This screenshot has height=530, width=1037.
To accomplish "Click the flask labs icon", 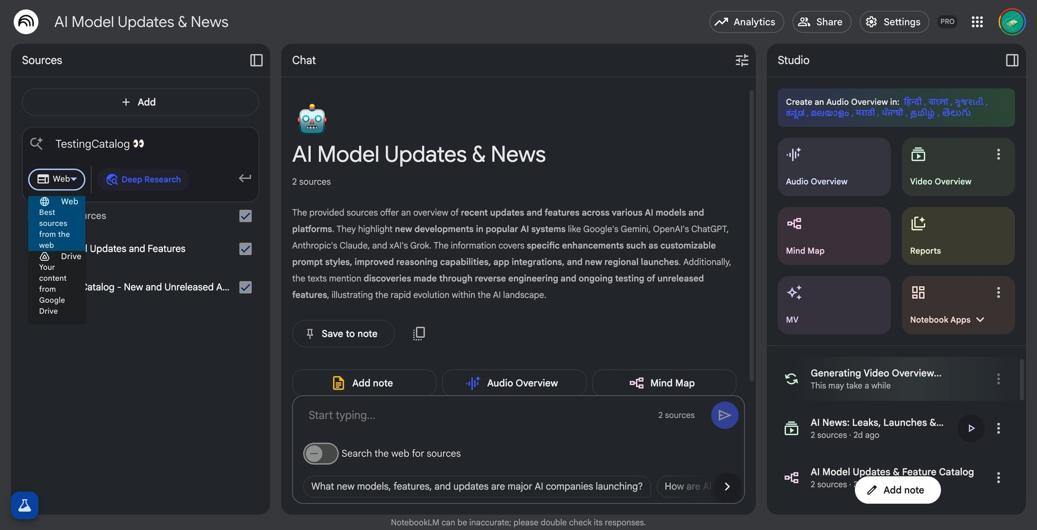I will click(24, 505).
